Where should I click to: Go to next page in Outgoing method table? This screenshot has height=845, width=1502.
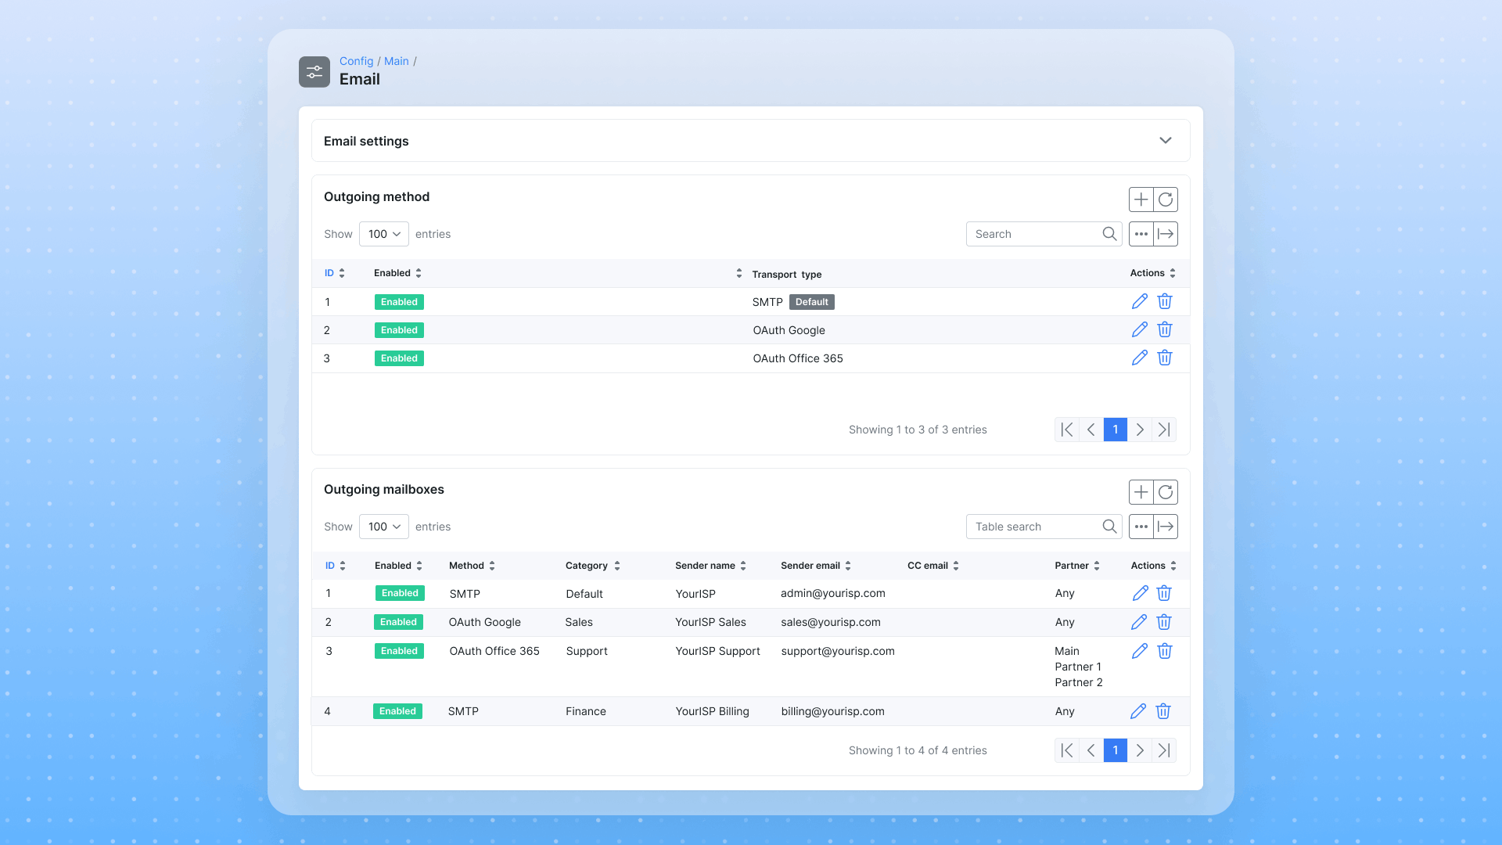point(1140,430)
